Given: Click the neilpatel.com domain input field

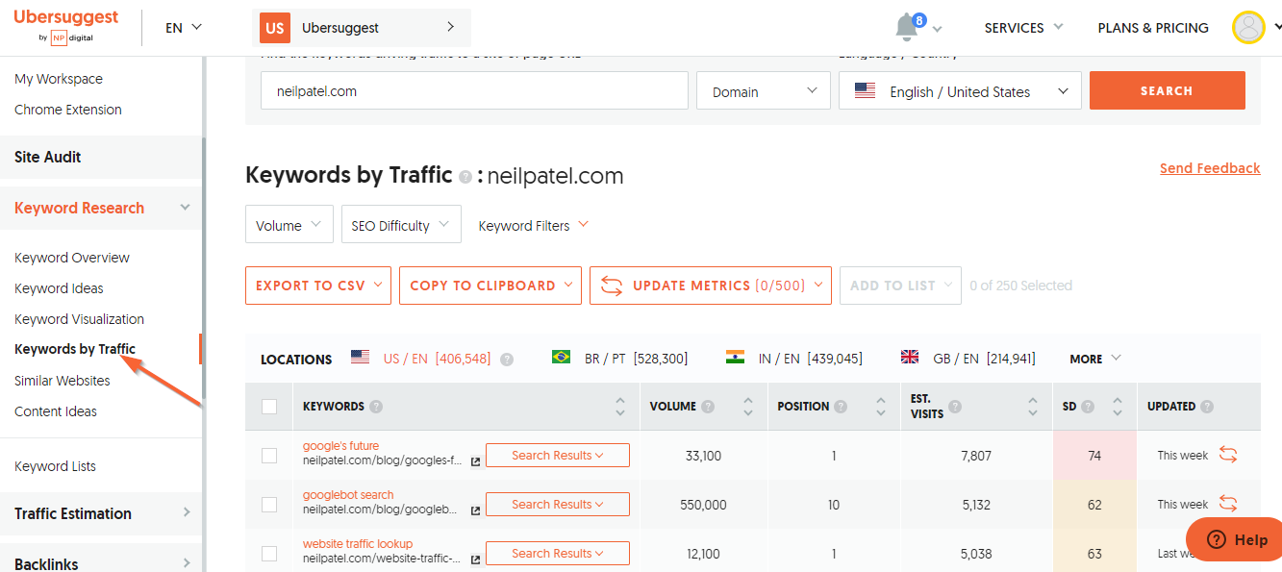Looking at the screenshot, I should point(474,91).
